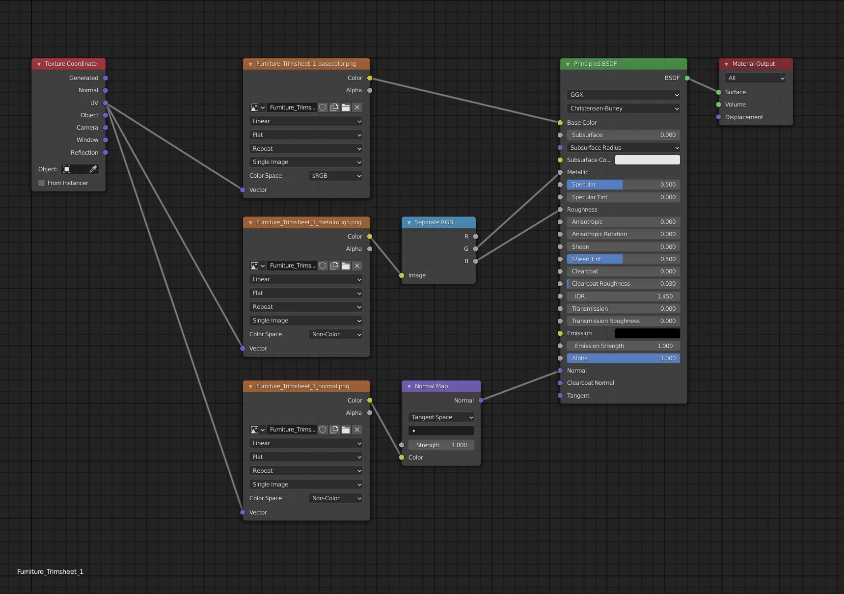Open the Tangent Space dropdown on Normal Map
The height and width of the screenshot is (594, 844).
[441, 417]
